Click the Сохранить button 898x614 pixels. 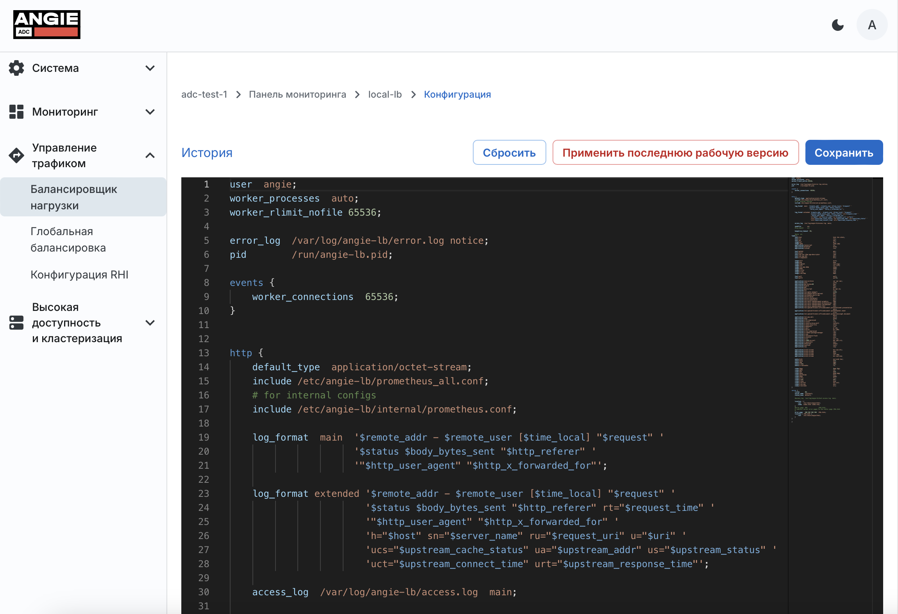(844, 152)
